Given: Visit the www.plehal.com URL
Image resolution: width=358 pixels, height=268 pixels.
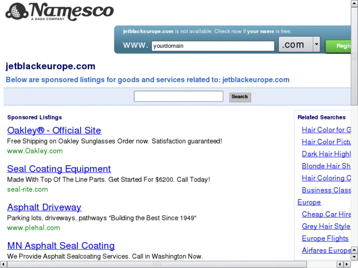Looking at the screenshot, I should [33, 228].
